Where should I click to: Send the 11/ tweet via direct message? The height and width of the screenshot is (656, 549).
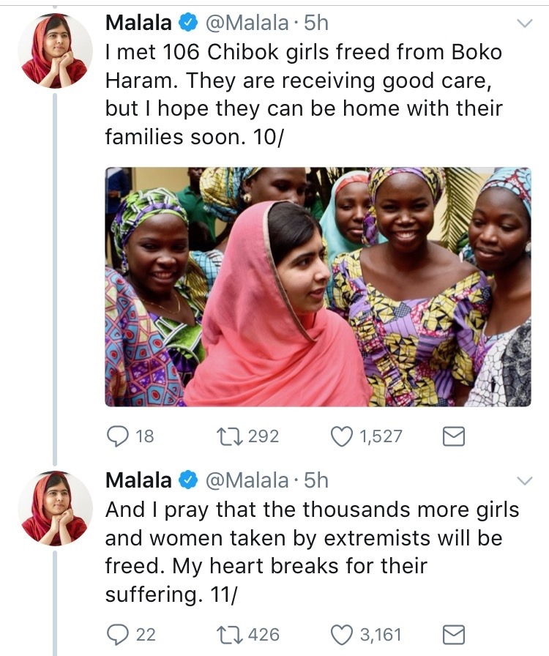click(455, 634)
